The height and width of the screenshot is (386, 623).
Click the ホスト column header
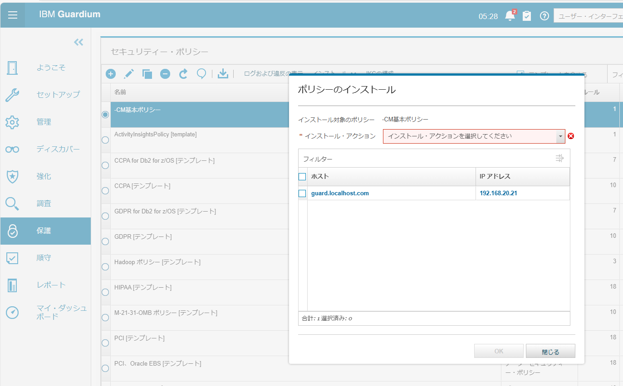tap(392, 177)
